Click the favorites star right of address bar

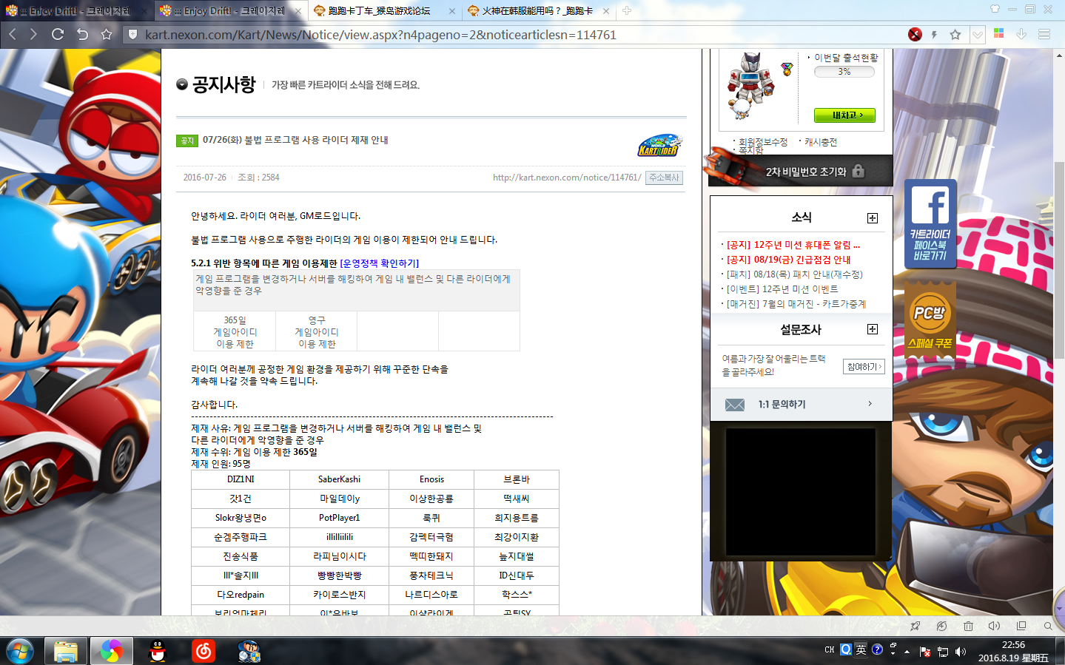(x=955, y=35)
